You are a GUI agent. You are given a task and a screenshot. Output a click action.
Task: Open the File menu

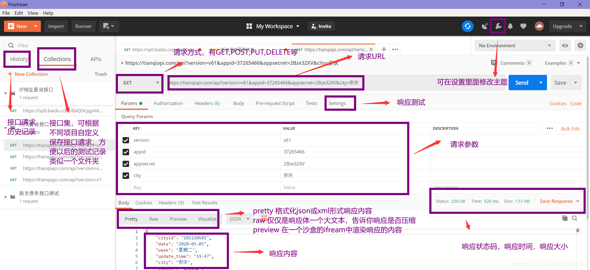point(6,13)
